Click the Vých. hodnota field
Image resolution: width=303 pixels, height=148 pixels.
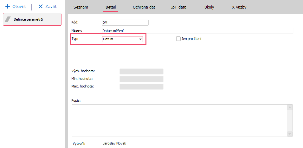tap(141, 71)
